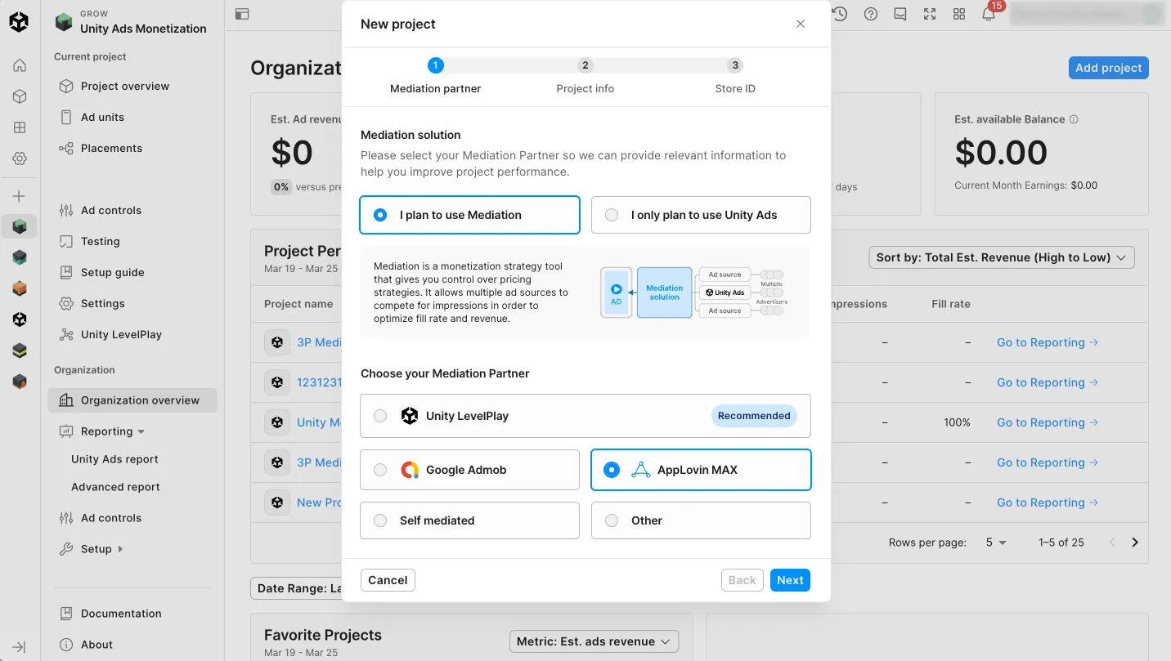Select the Unity LevelPlay radio option
1171x661 pixels.
[x=381, y=416]
